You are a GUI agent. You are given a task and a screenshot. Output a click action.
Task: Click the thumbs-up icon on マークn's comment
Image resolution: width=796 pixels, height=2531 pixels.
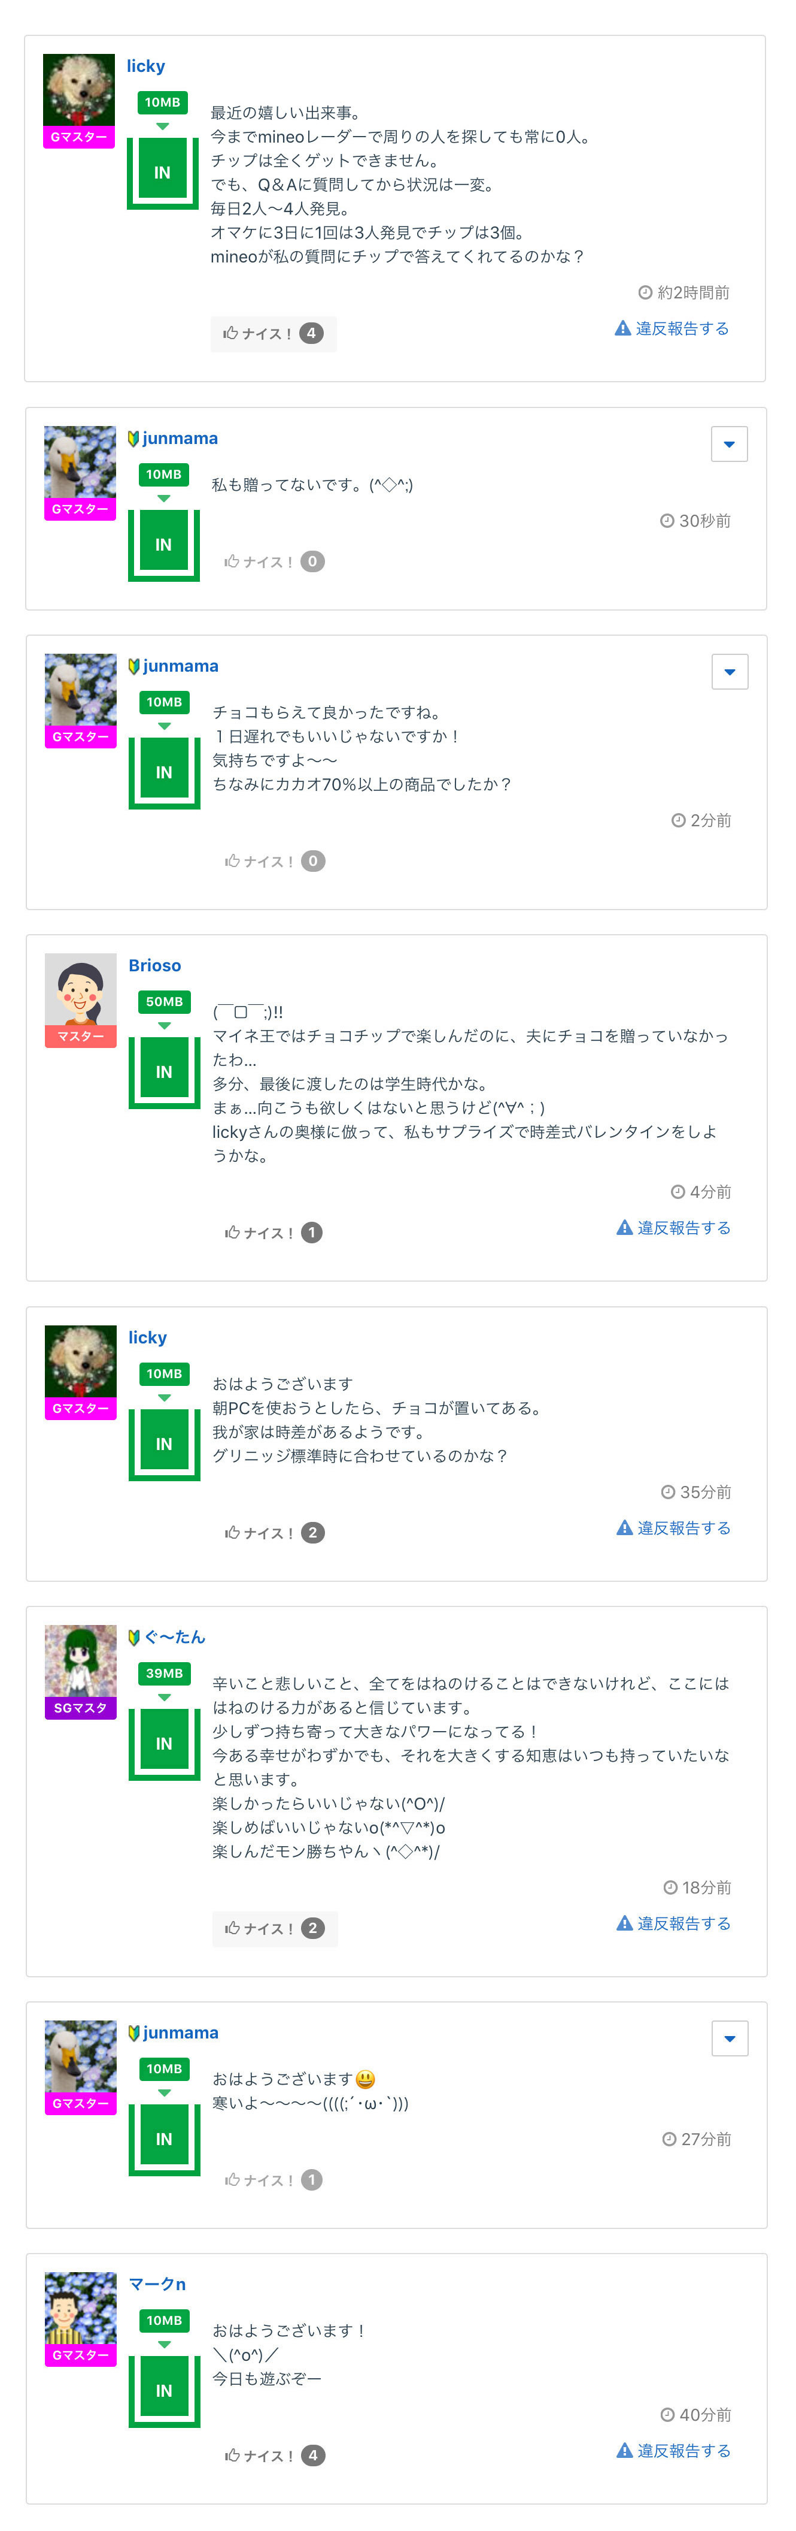[233, 2456]
